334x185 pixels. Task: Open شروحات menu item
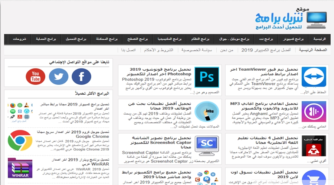point(19,39)
